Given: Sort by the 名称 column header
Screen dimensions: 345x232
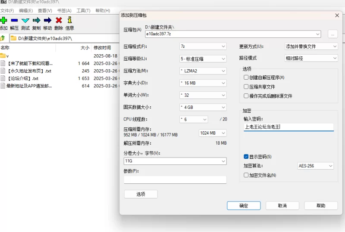Looking at the screenshot, I should pyautogui.click(x=28, y=48).
